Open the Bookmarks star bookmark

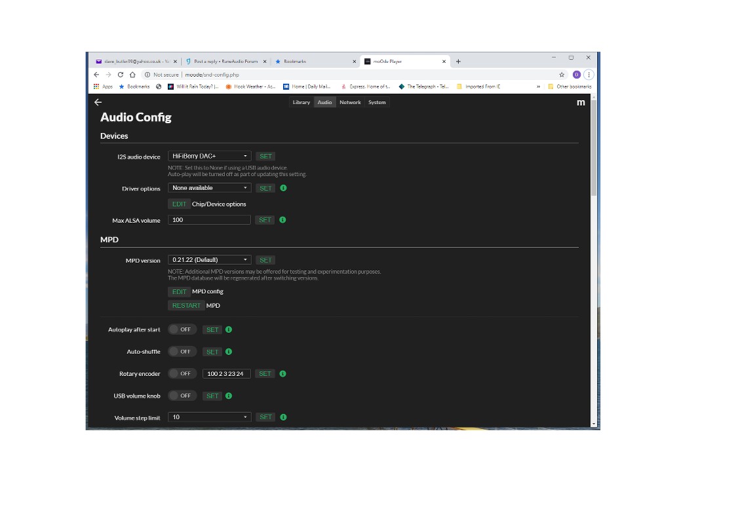point(134,86)
